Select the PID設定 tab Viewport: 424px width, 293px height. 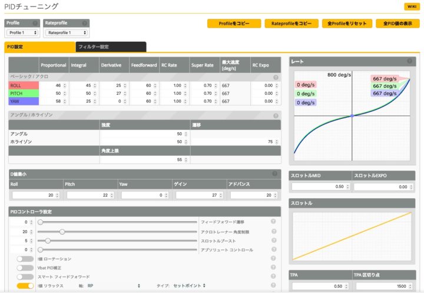pyautogui.click(x=39, y=46)
